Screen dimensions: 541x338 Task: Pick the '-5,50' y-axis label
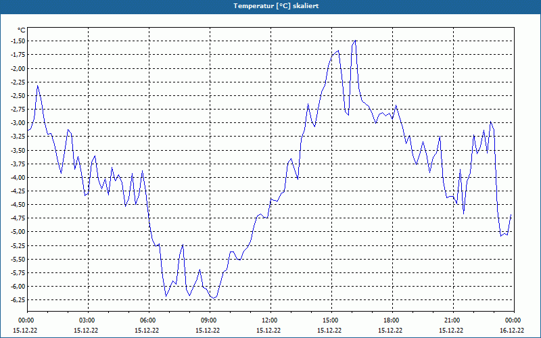tap(19, 259)
